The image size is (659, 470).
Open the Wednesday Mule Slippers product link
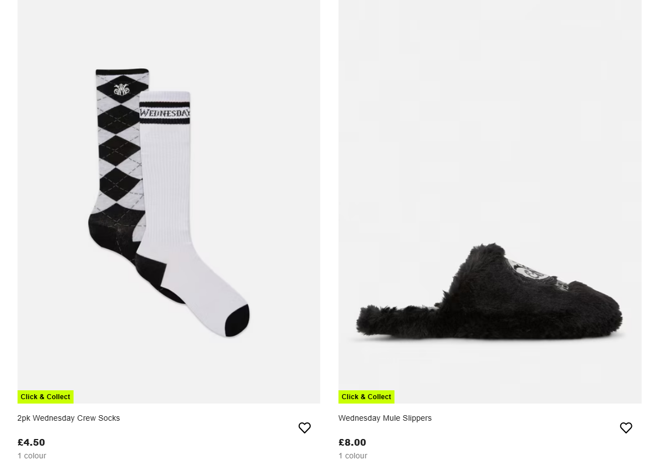[385, 418]
